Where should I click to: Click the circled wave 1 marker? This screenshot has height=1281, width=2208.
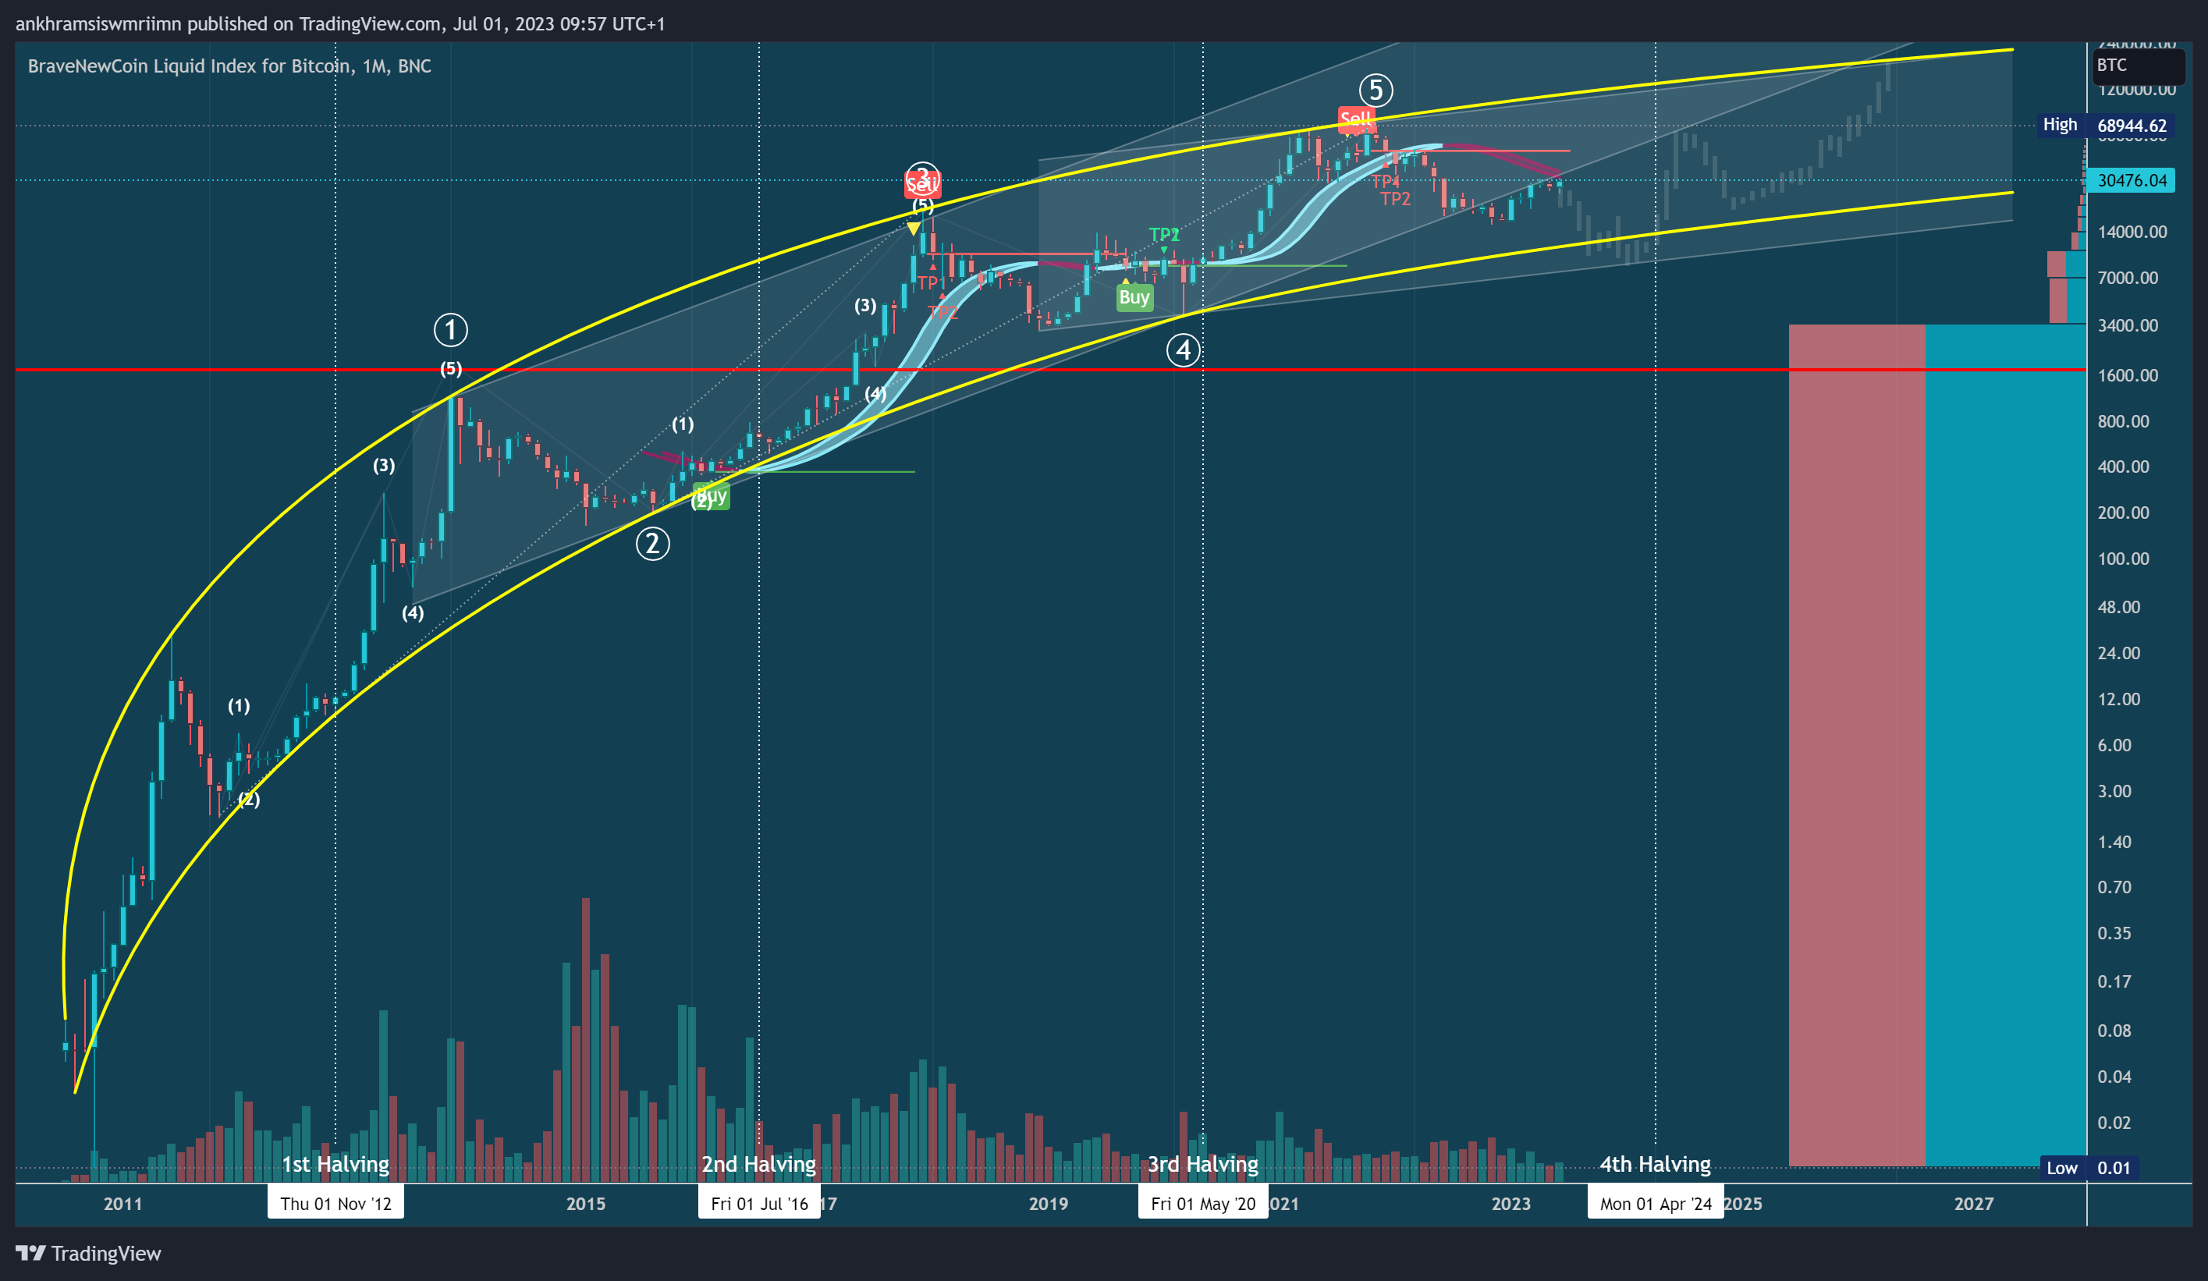[450, 330]
